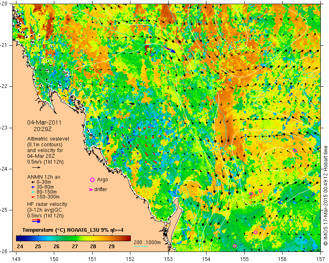Click the longitude axis label 151
The height and width of the screenshot is (263, 329).
(92, 259)
